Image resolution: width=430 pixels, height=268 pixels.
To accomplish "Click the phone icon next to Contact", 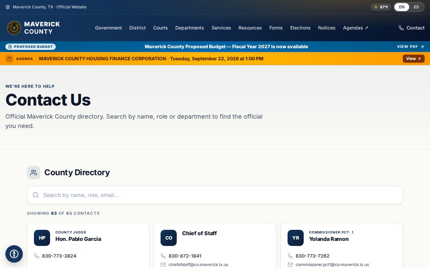I will 401,28.
